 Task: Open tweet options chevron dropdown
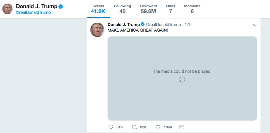(255, 25)
